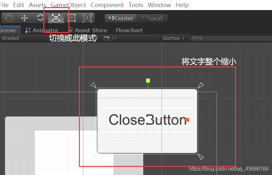
Task: Expand the scene effects dropdown arrow
Action: (x=115, y=38)
